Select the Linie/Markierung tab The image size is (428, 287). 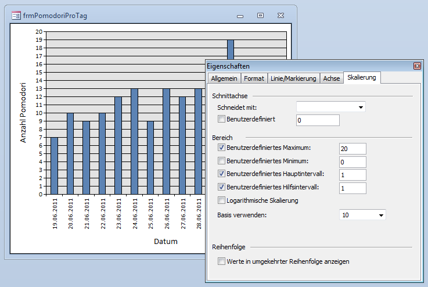coord(293,78)
